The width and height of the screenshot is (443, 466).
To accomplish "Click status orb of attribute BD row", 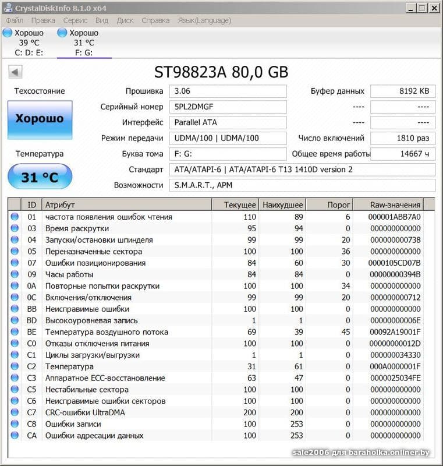I will pos(15,320).
